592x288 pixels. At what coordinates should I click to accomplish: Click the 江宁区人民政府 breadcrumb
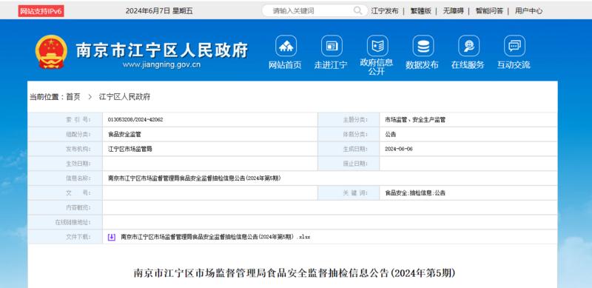pos(124,97)
